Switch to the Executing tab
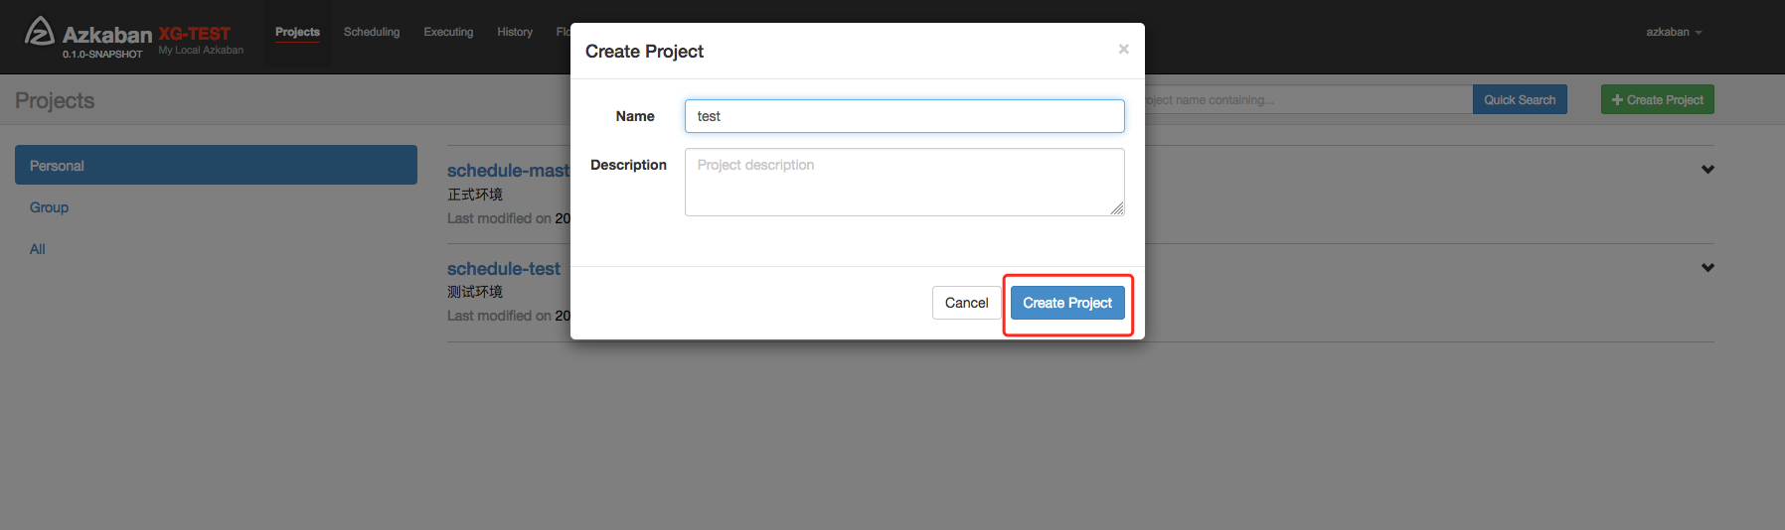This screenshot has width=1785, height=530. point(448,33)
